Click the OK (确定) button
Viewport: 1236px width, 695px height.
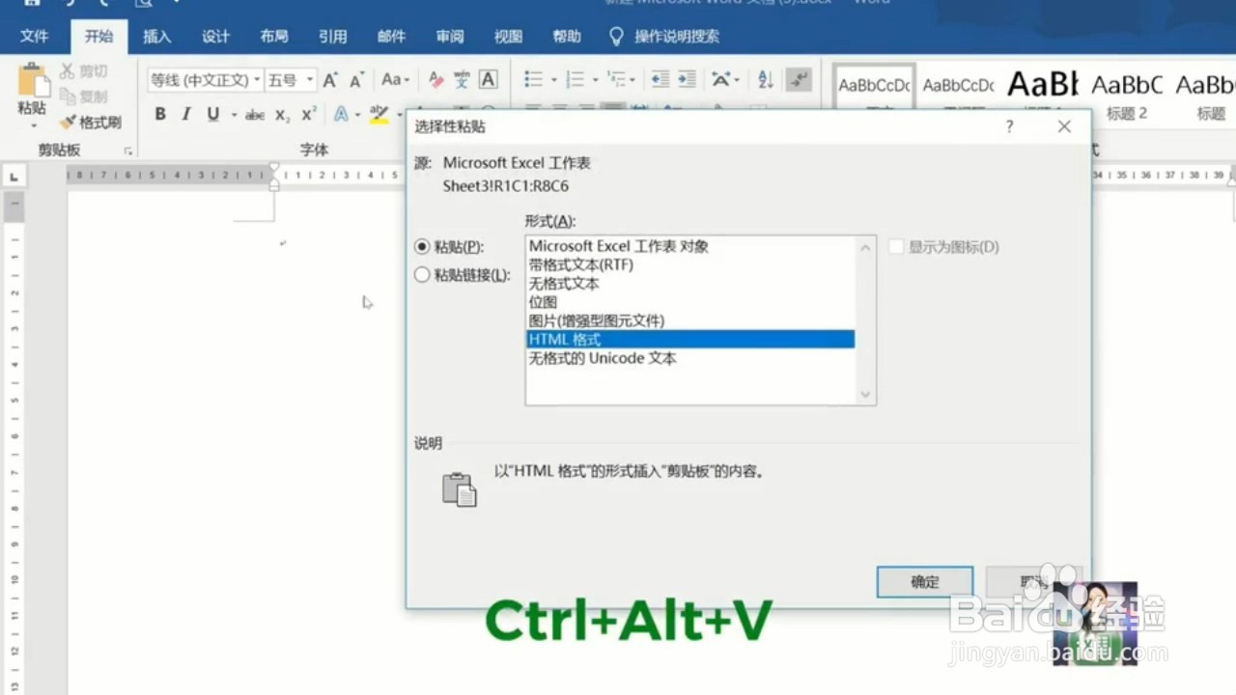924,582
